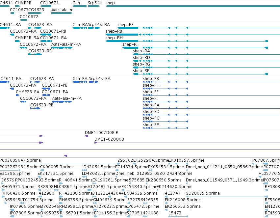Click CHMP2B-PA protein label

coord(28,92)
